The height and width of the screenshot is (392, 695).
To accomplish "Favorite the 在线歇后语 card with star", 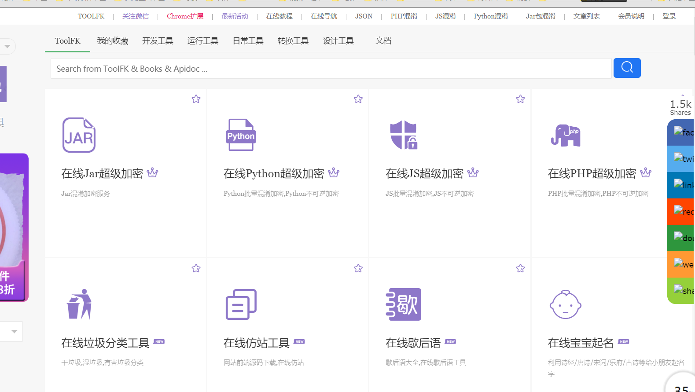I will [x=520, y=268].
